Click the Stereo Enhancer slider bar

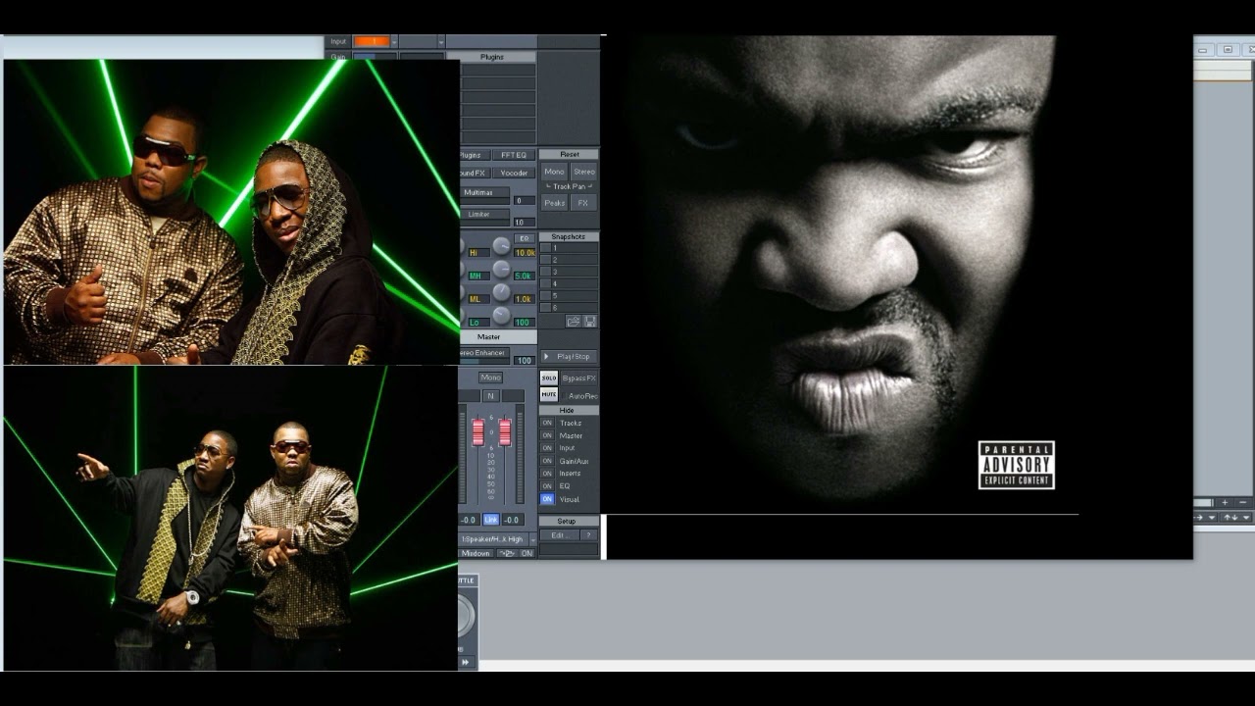(484, 361)
